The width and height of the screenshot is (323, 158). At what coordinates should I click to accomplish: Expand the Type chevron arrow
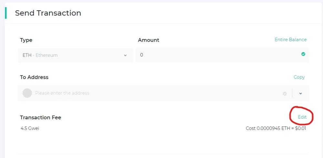[125, 55]
